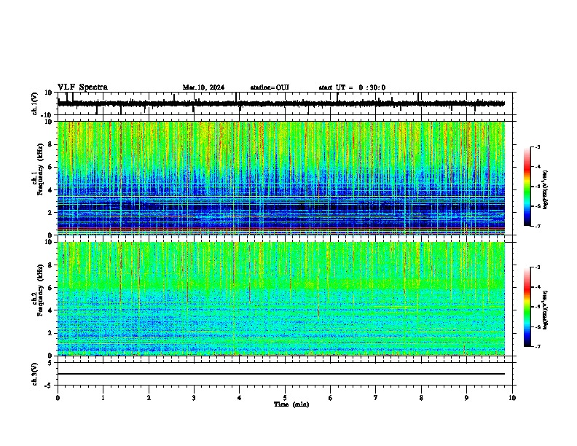Click the "8" kHz tick on ch.1 frequency axis
This screenshot has height=446, width=577.
point(51,144)
